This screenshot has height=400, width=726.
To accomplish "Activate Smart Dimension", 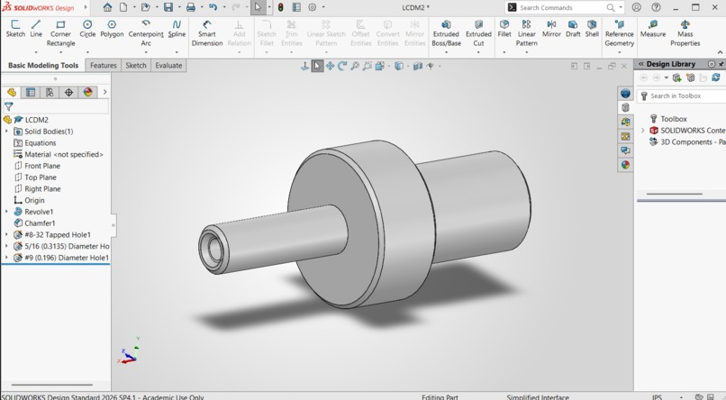I will coord(207,33).
